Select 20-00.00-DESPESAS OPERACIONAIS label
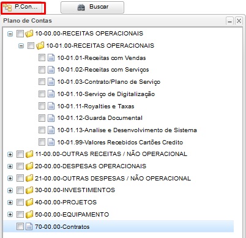Image resolution: width=246 pixels, height=238 pixels. [x=91, y=166]
